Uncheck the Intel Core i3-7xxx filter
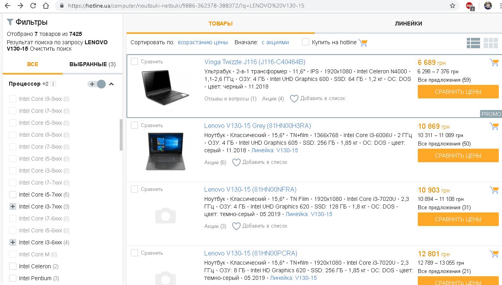The height and width of the screenshot is (285, 502). pyautogui.click(x=13, y=206)
